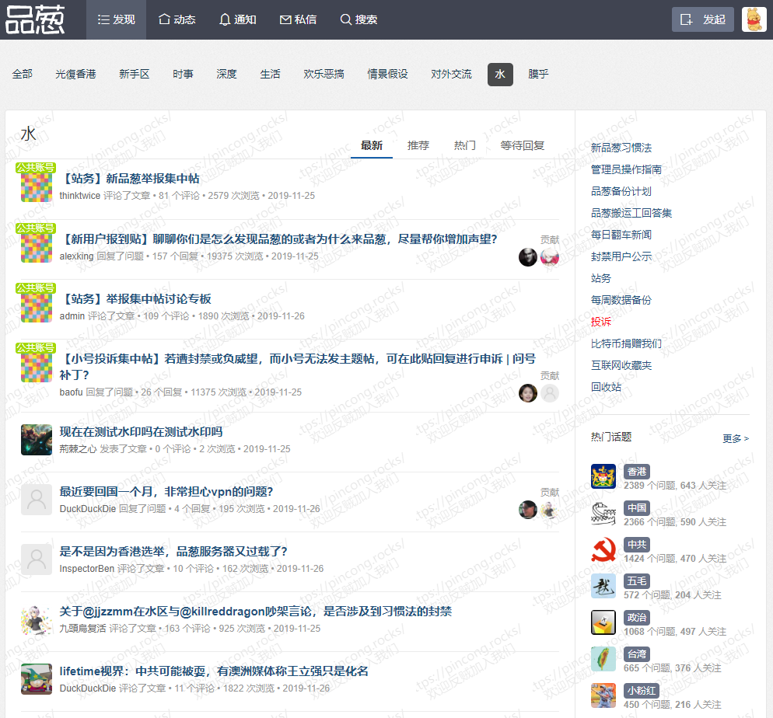The height and width of the screenshot is (718, 773).
Task: Click avatar beside lifetime视界 post
Action: (x=36, y=679)
